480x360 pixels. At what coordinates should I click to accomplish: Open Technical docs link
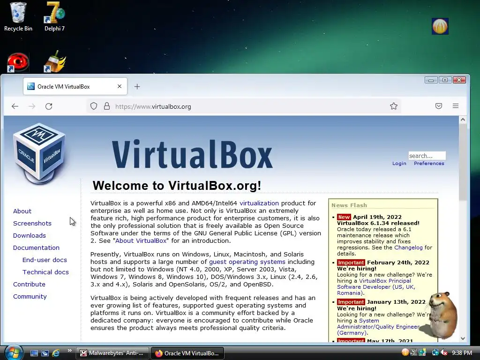click(x=45, y=272)
